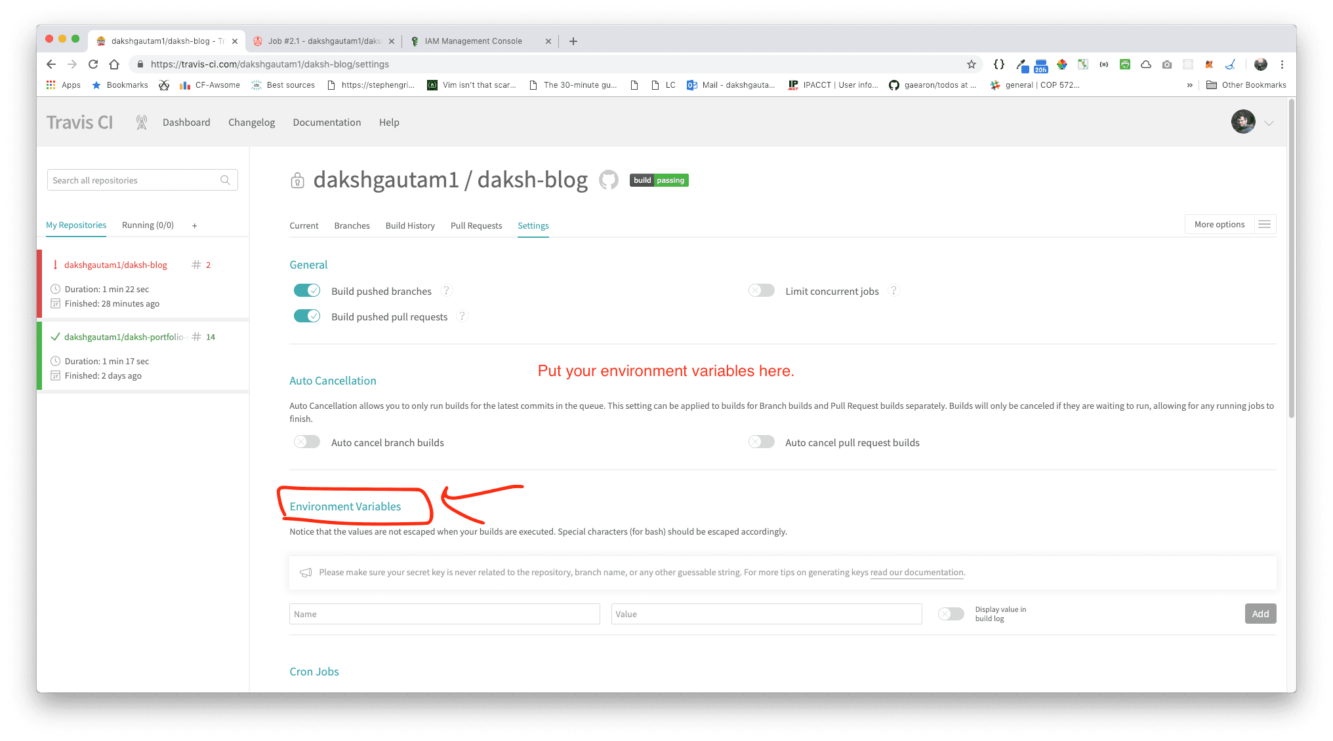The image size is (1333, 741).
Task: Click search magnifier in repositories box
Action: 225,180
